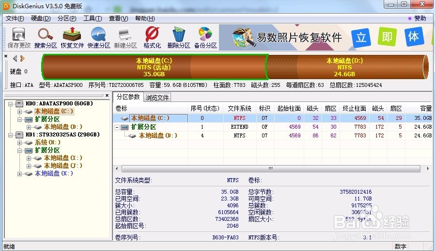Select 本地磁盘(K:) tree item
The width and height of the screenshot is (435, 251).
click(54, 173)
